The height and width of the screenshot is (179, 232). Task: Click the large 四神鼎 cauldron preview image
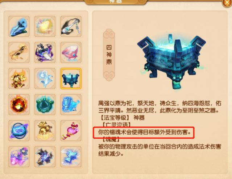tap(171, 61)
